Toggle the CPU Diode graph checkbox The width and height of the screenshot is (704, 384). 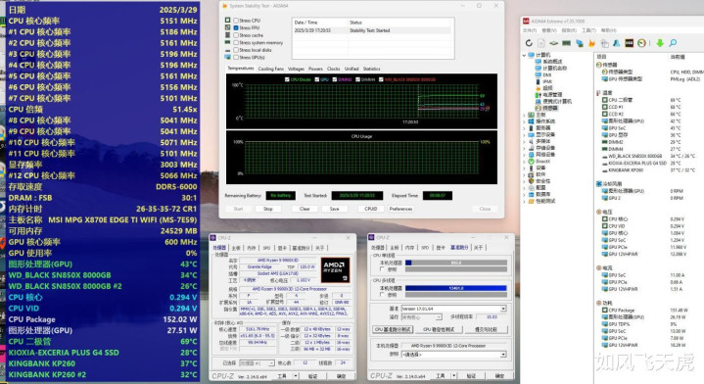pyautogui.click(x=287, y=79)
